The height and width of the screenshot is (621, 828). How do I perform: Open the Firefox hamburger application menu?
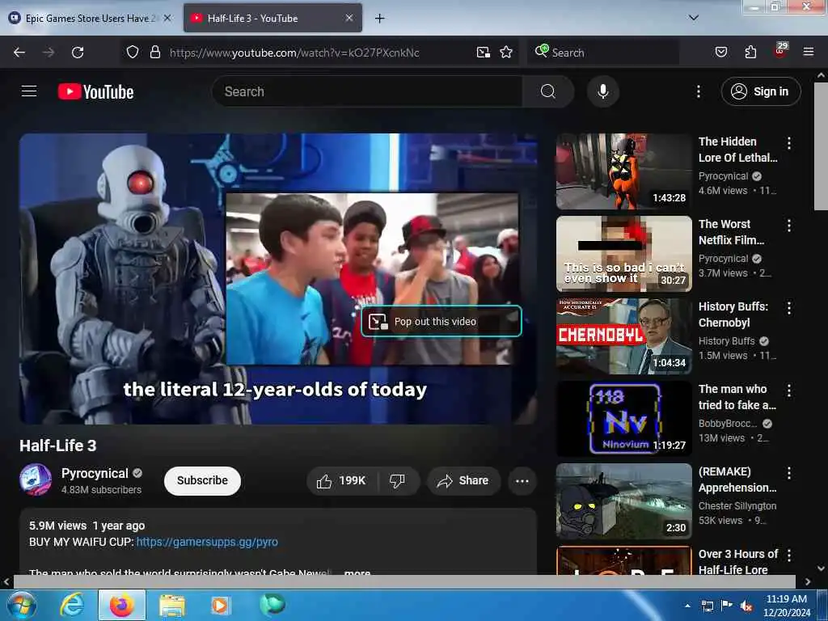point(808,52)
